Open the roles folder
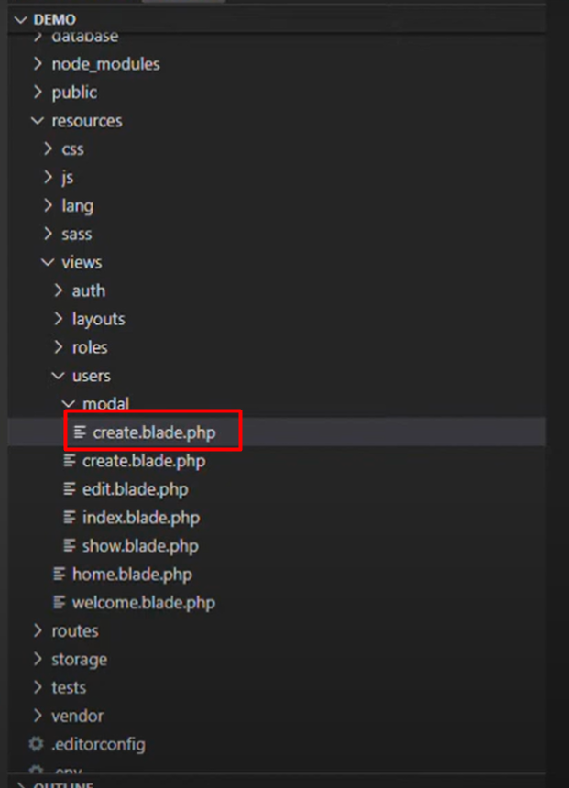 pyautogui.click(x=90, y=347)
